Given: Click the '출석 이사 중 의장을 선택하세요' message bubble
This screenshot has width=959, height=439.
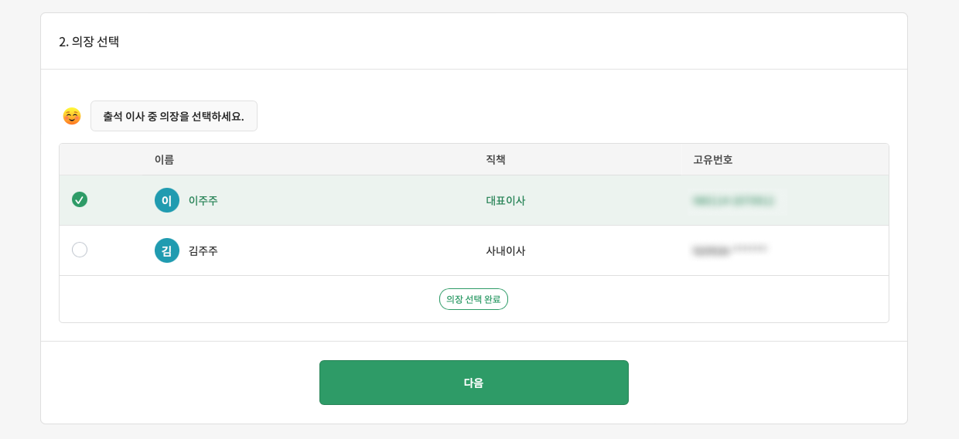Looking at the screenshot, I should point(174,116).
